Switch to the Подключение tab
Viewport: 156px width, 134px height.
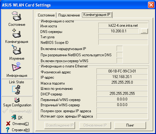tap(69, 15)
